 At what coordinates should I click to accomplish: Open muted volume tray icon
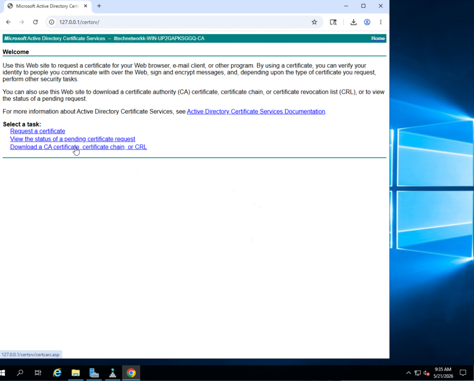pos(427,373)
